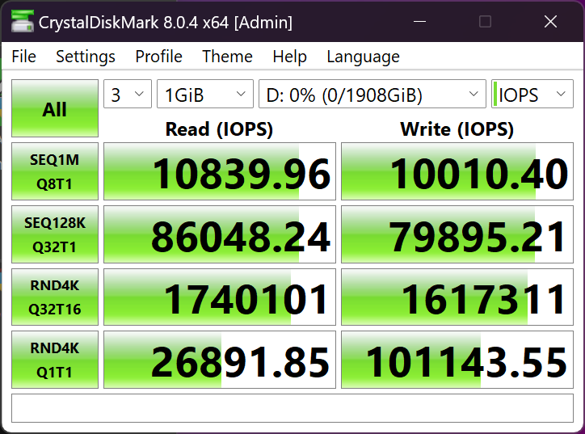585x434 pixels.
Task: Run the RND4K Q1T1 test
Action: click(x=55, y=360)
